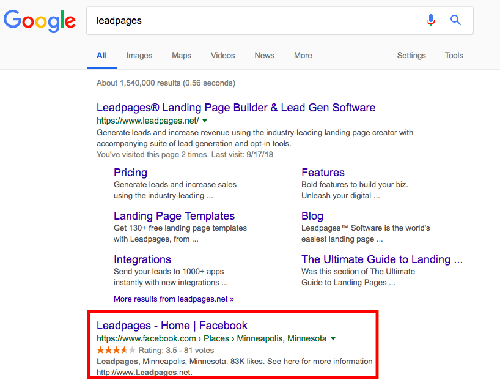
Task: Open search Tools options
Action: [x=454, y=56]
